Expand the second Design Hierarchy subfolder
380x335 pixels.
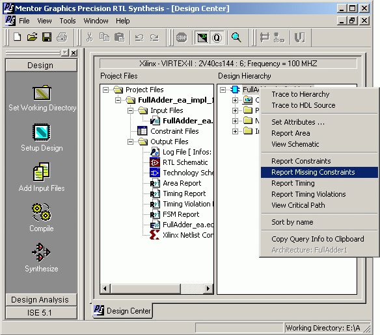tap(235, 110)
